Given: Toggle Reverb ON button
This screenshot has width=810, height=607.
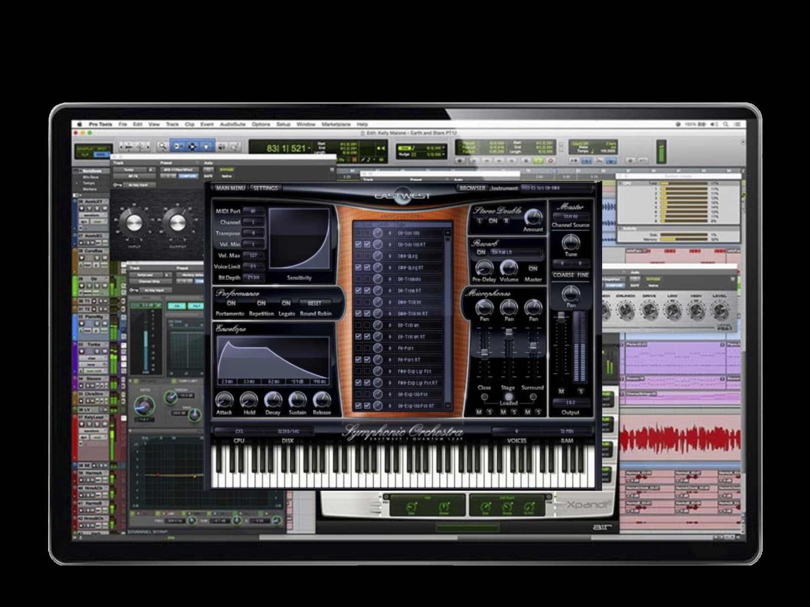Looking at the screenshot, I should tap(481, 252).
